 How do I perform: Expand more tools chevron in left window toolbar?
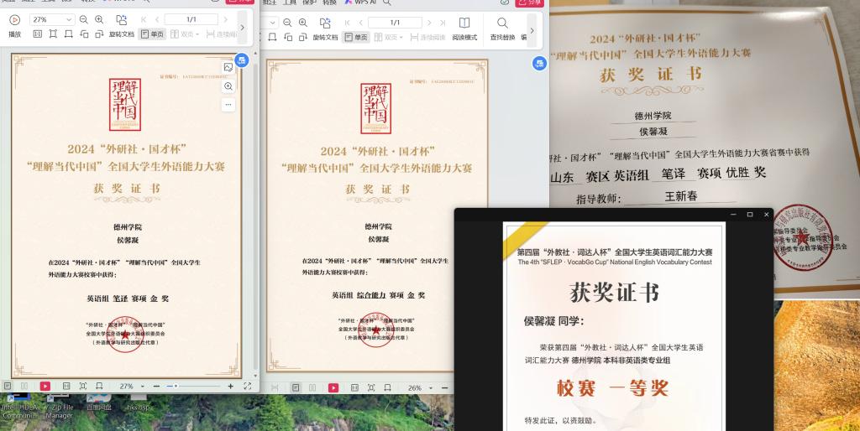243,27
